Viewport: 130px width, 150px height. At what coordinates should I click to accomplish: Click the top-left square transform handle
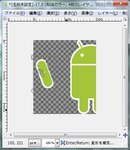click(33, 57)
